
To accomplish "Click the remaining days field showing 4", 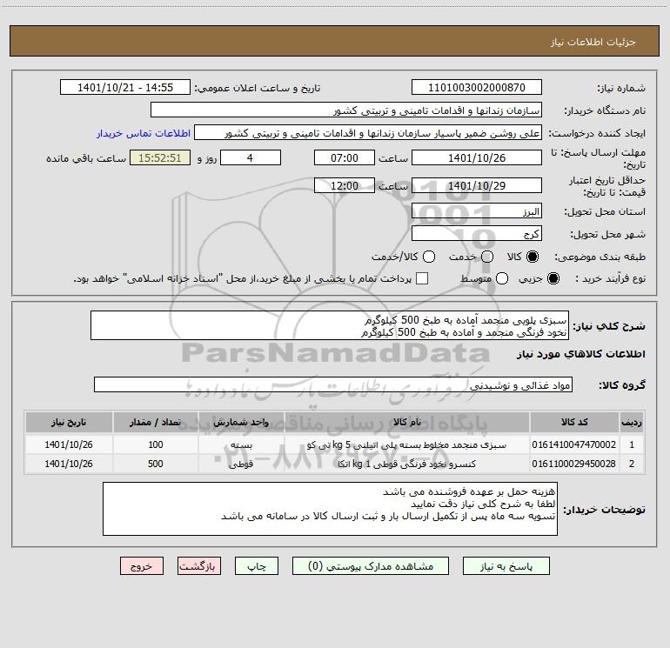I will coord(251,157).
